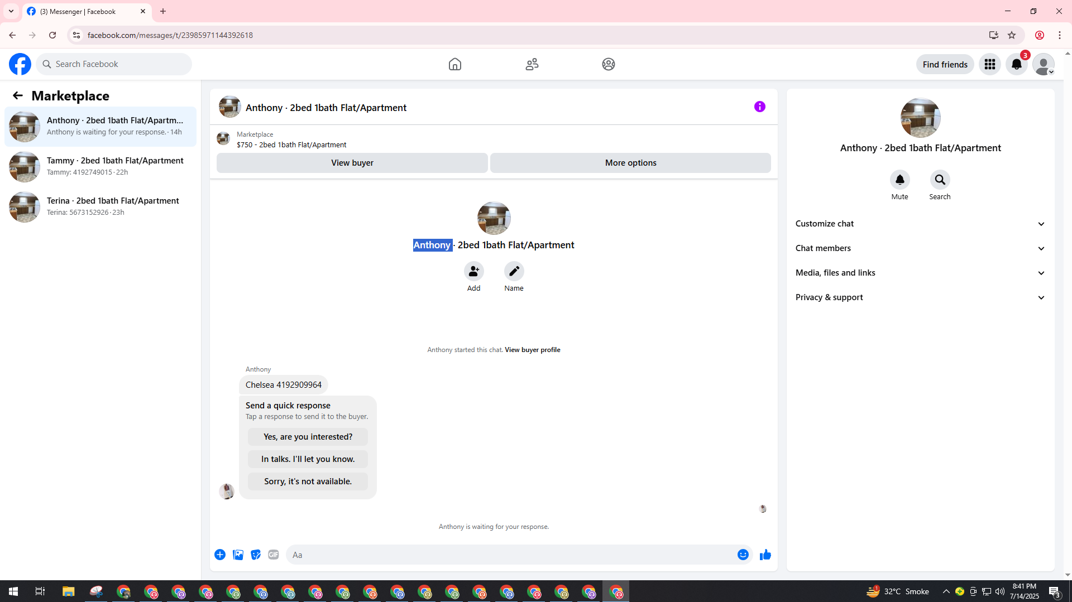Screen dimensions: 1072x602
Task: Click chat header listing thumbnail
Action: pos(230,107)
